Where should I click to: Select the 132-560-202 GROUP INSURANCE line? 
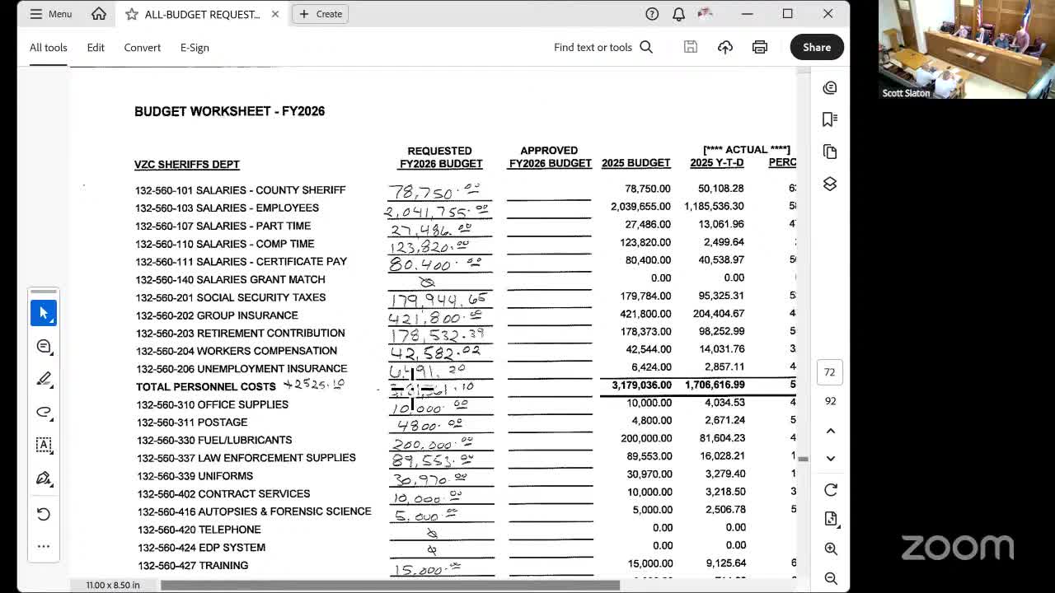click(217, 315)
